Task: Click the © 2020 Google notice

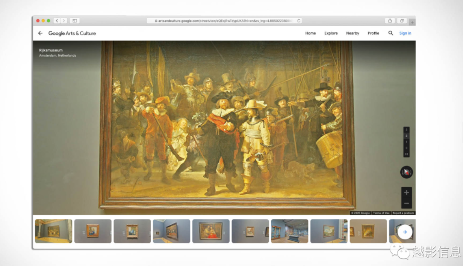Action: pos(361,213)
